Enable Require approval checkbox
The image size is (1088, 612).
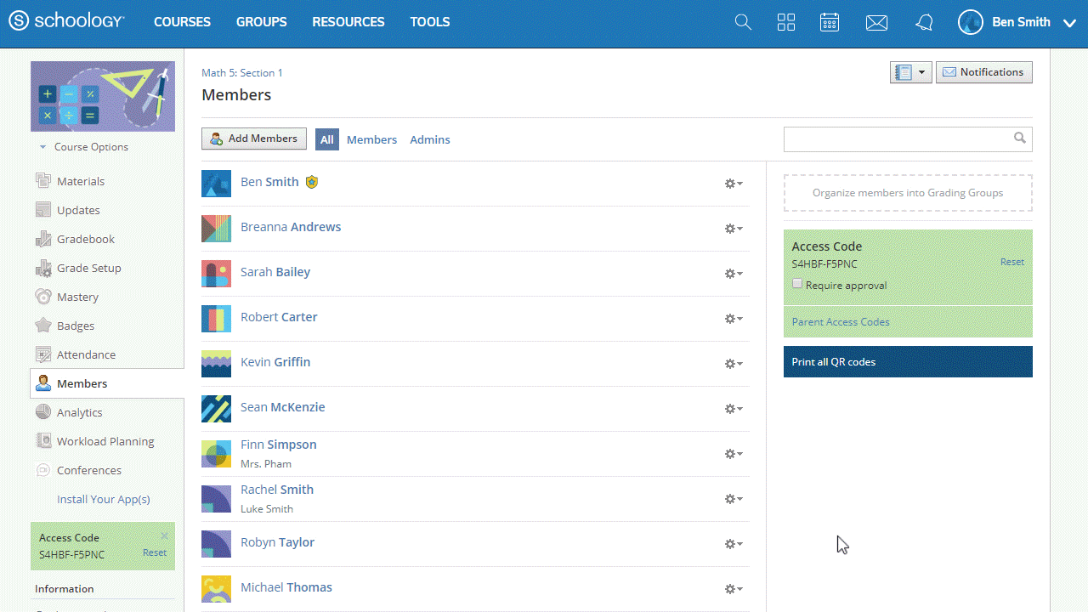click(797, 284)
